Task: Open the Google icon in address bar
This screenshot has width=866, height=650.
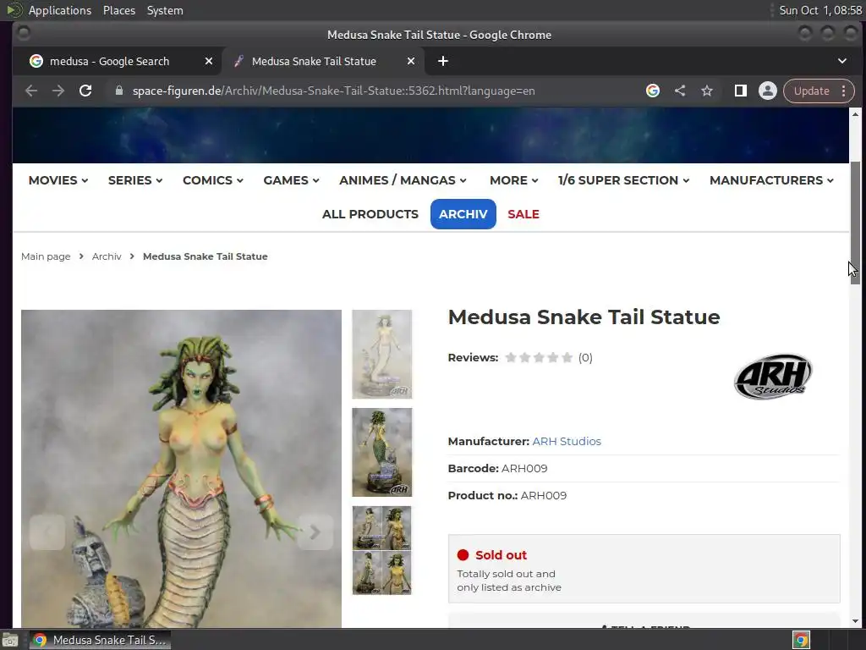Action: point(653,91)
